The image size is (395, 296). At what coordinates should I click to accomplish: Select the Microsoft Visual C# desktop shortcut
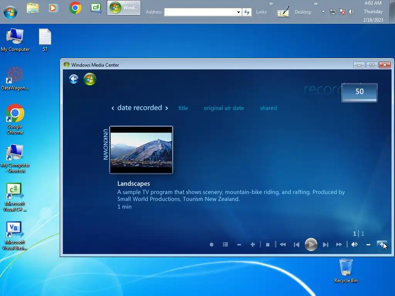pos(15,197)
